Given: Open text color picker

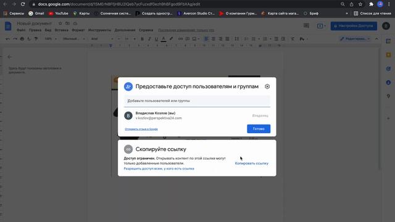Looking at the screenshot, I should 164,39.
